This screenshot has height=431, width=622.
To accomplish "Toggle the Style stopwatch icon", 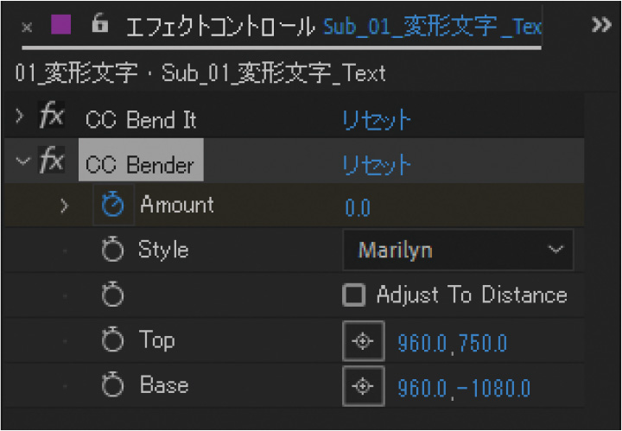I will (x=113, y=250).
